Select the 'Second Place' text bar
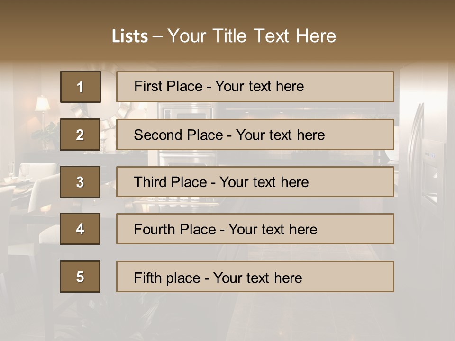 (255, 135)
